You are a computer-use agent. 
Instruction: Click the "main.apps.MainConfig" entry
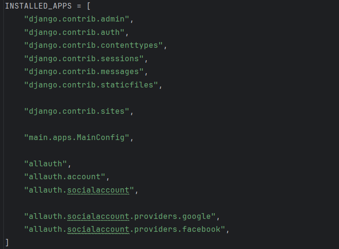coord(77,138)
